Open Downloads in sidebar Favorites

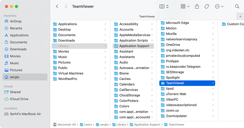tap(25, 49)
